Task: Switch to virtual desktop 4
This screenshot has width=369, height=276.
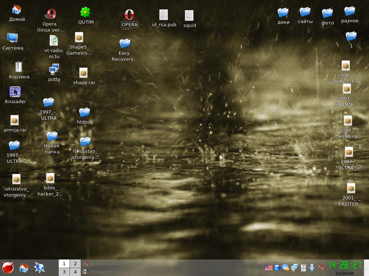Action: (x=75, y=272)
